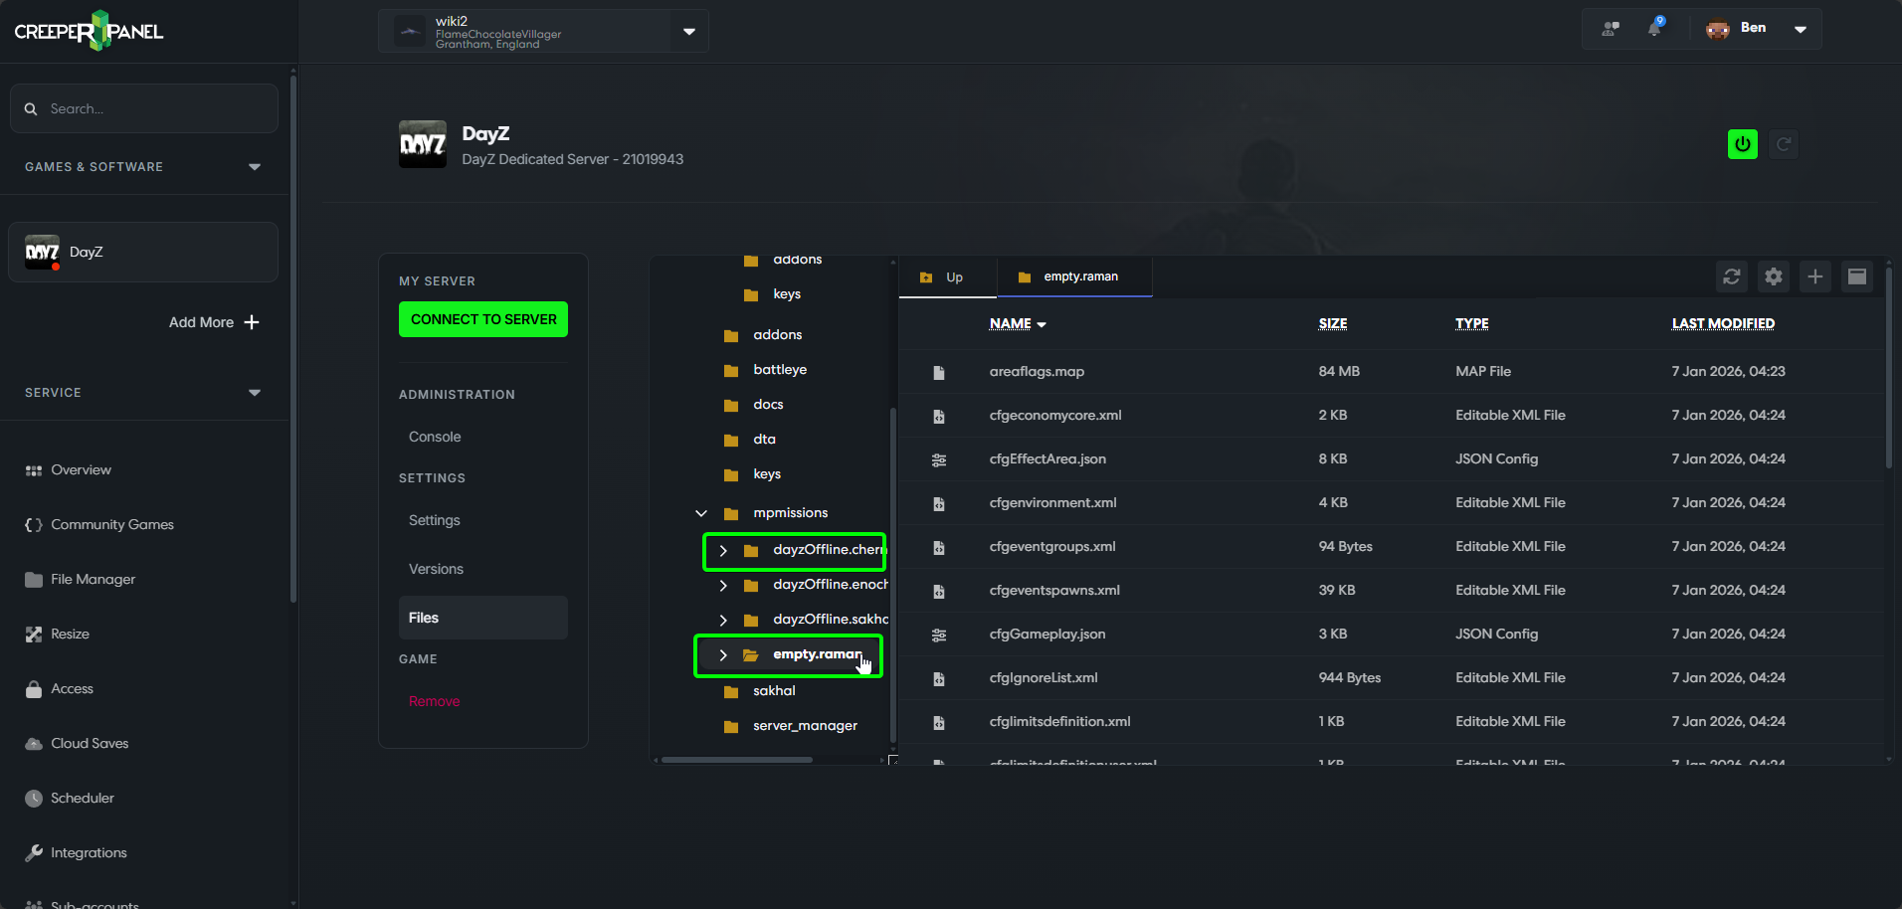The width and height of the screenshot is (1902, 909).
Task: Click Connect to Server button
Action: [x=483, y=319]
